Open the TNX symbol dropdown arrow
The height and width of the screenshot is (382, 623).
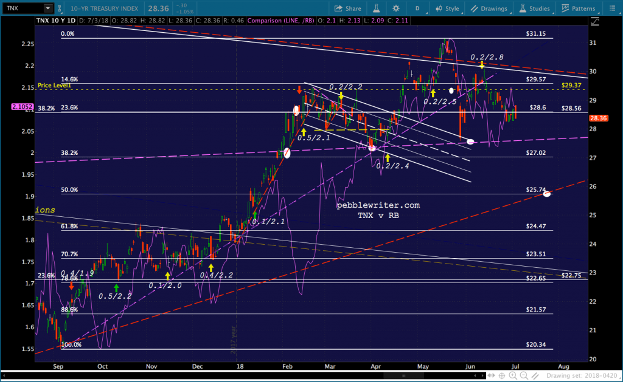click(48, 8)
